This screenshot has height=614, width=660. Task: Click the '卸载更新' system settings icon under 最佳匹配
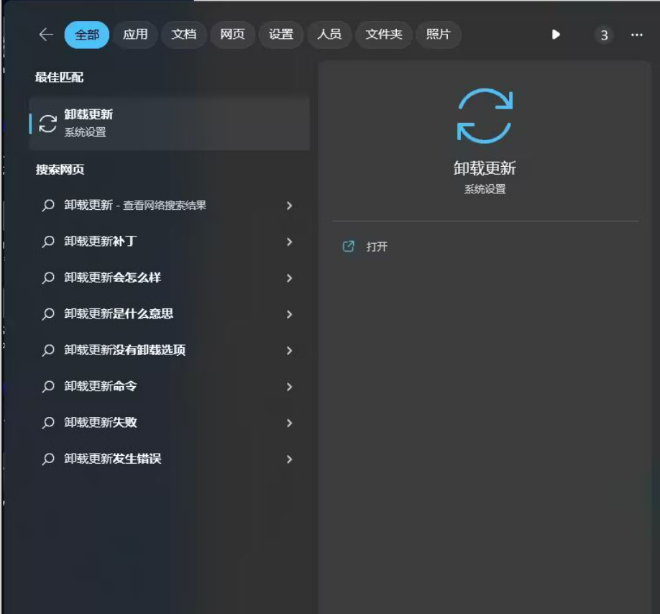47,121
